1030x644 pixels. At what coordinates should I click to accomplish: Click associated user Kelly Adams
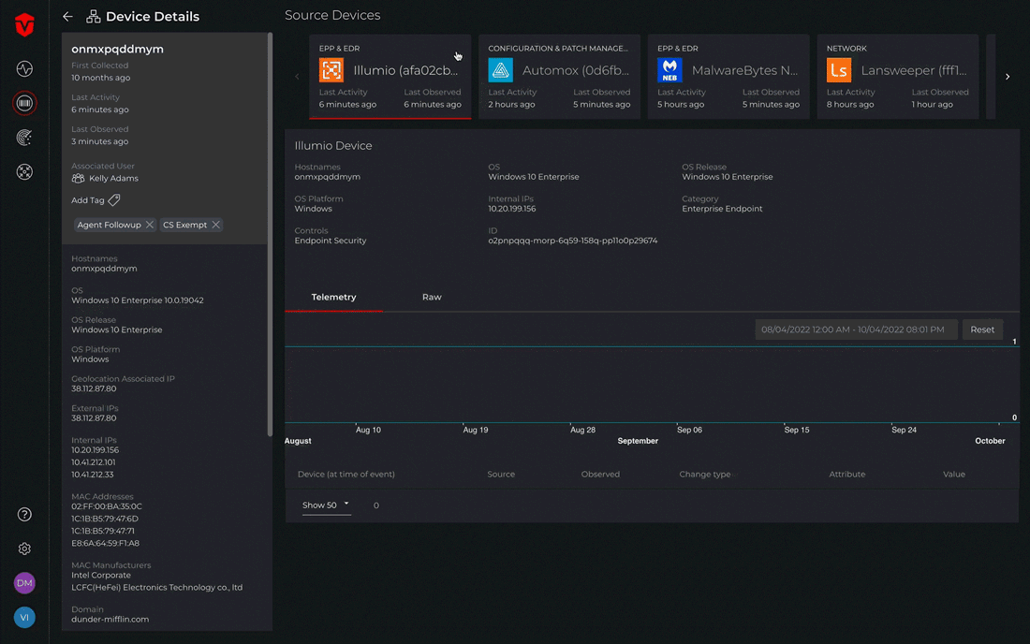click(113, 179)
